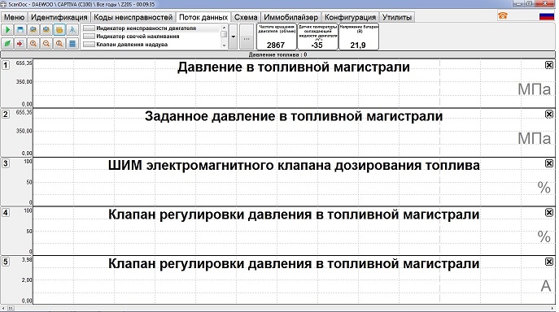Viewport: 559px width, 312px height.
Task: Click graph number 4 label
Action: point(6,213)
